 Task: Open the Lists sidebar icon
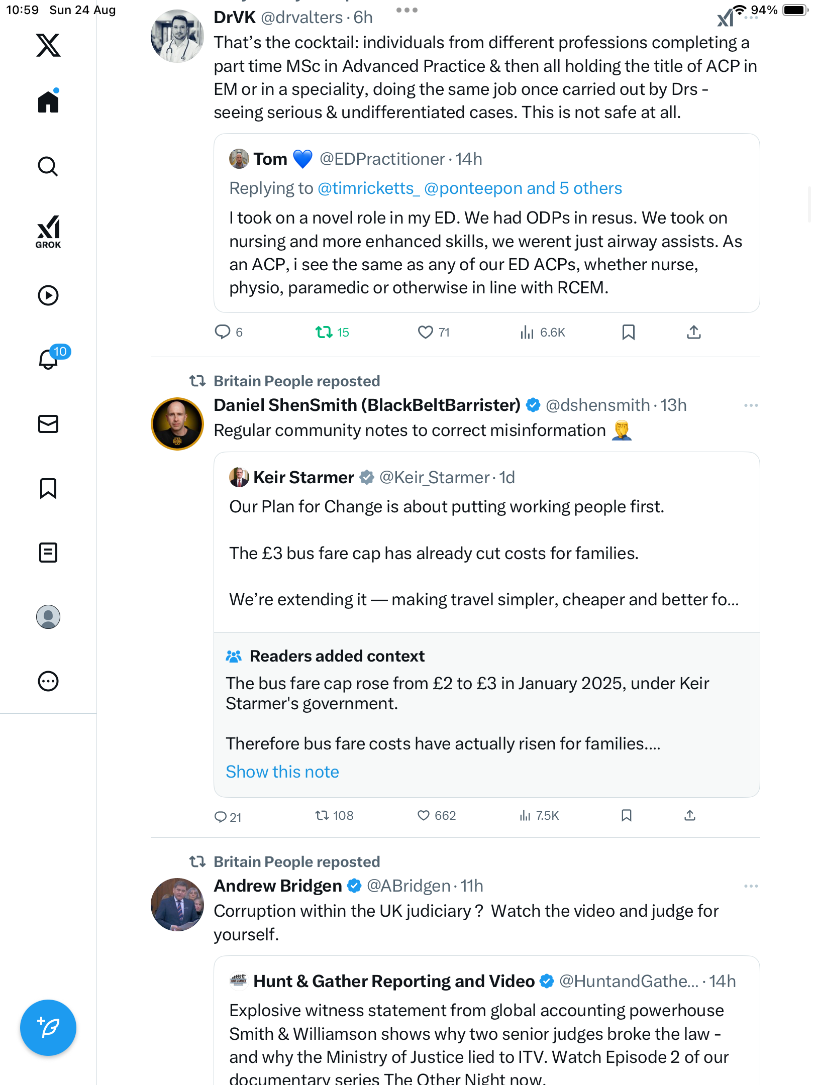tap(48, 553)
